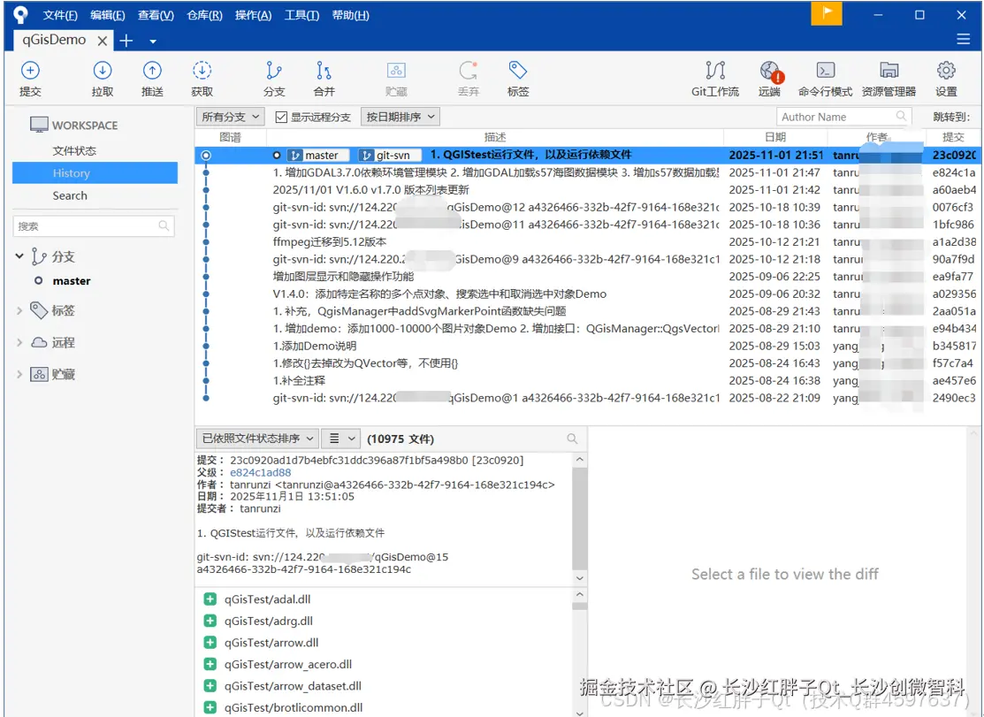Click the orange flag notification icon

[x=827, y=14]
